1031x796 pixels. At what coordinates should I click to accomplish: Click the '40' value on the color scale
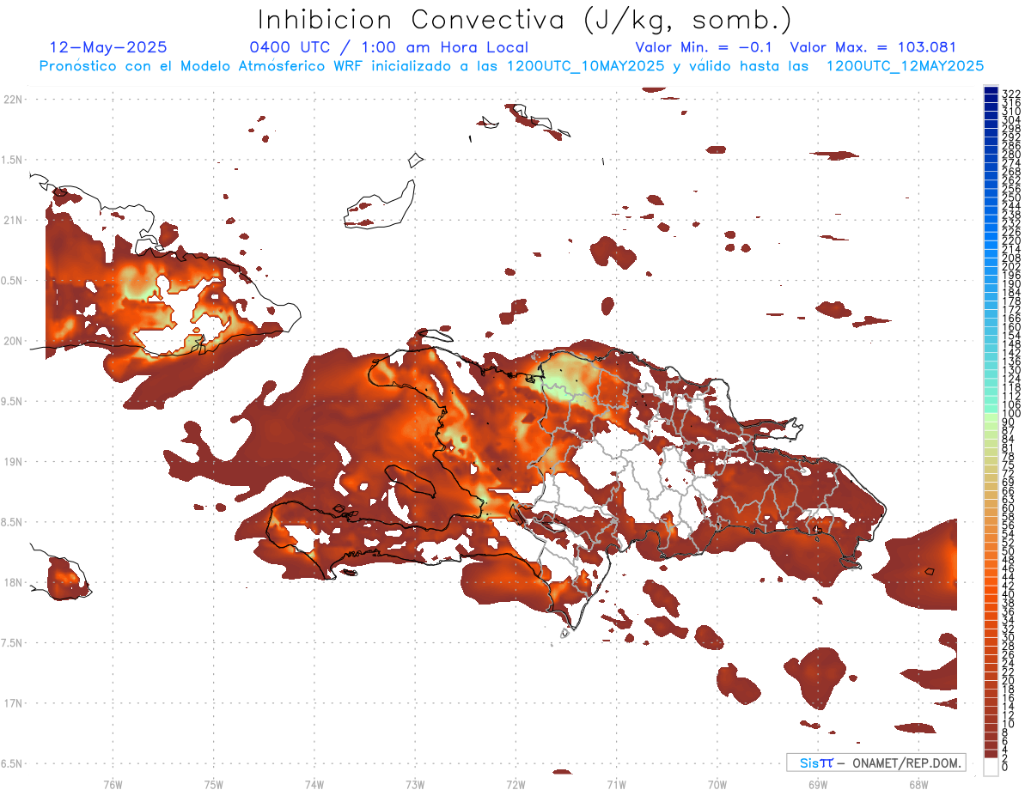1009,594
